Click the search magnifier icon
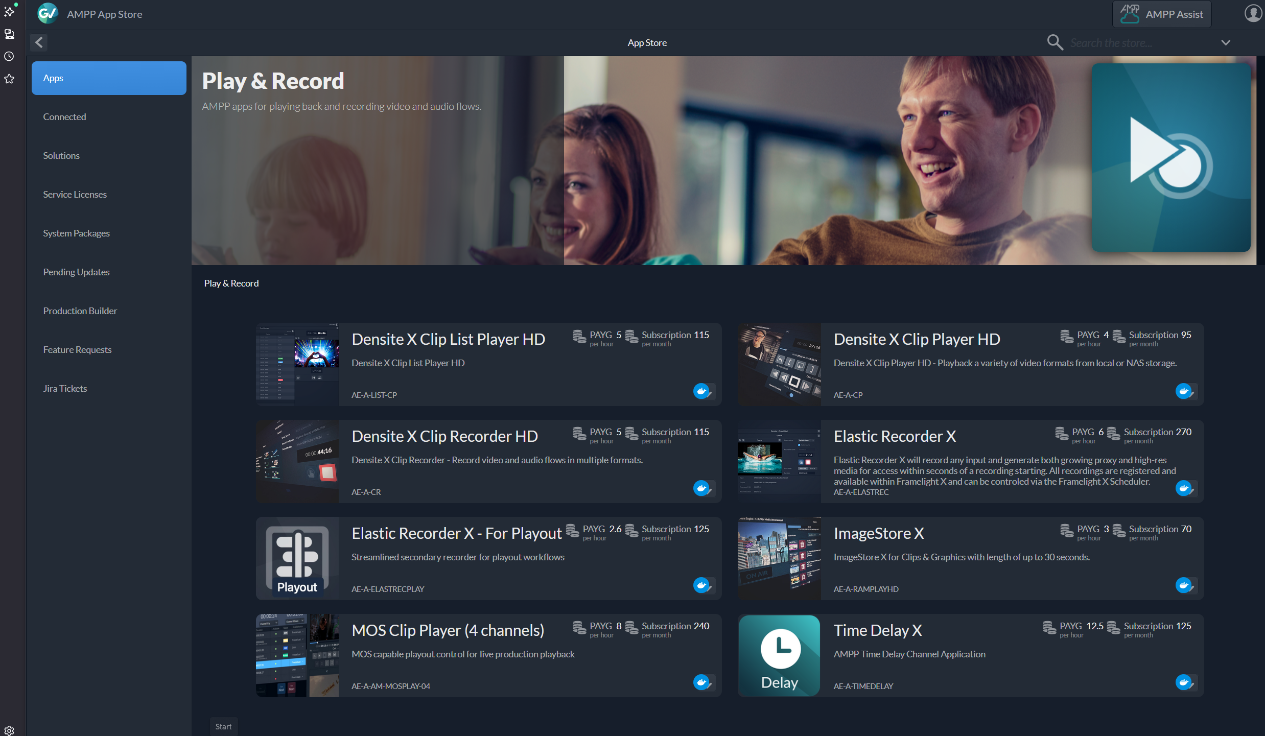Viewport: 1265px width, 736px height. [x=1055, y=42]
